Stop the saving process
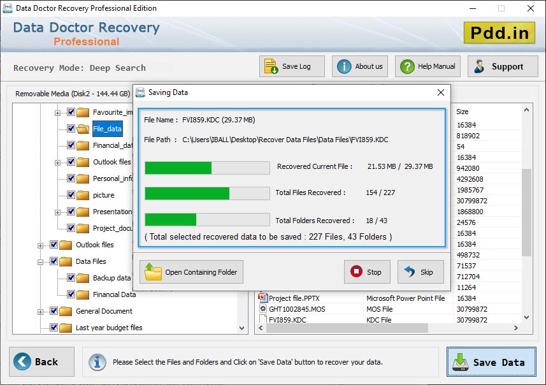Image resolution: width=546 pixels, height=385 pixels. [367, 272]
